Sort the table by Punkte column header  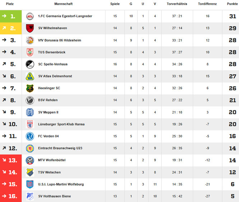point(232,4)
